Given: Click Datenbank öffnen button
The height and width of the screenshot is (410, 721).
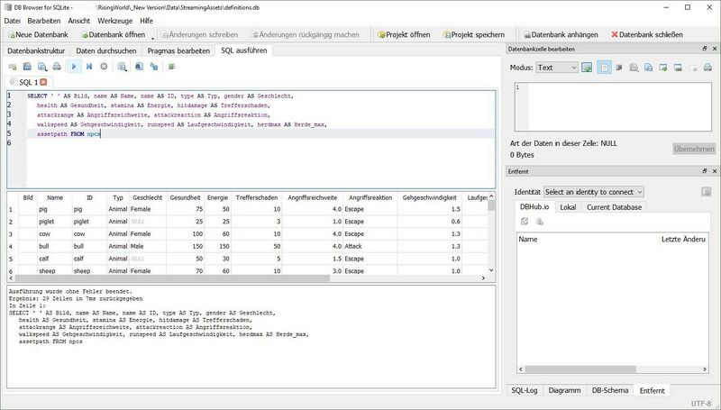Looking at the screenshot, I should [114, 34].
